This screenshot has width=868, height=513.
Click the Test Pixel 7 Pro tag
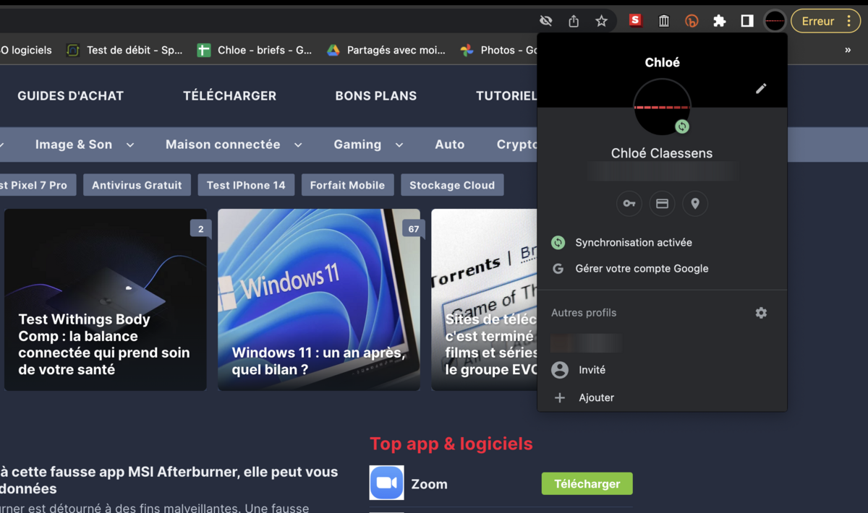pyautogui.click(x=37, y=185)
